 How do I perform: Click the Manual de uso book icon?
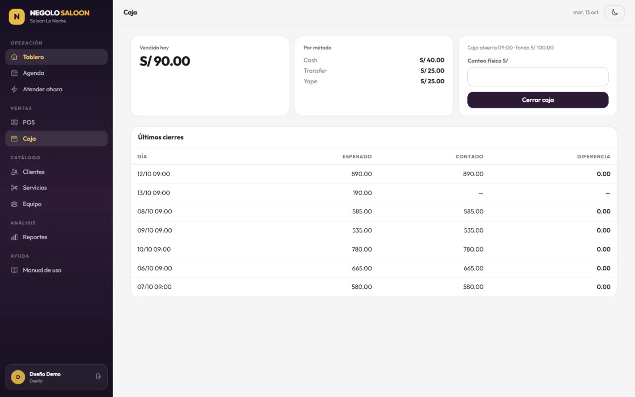click(14, 270)
